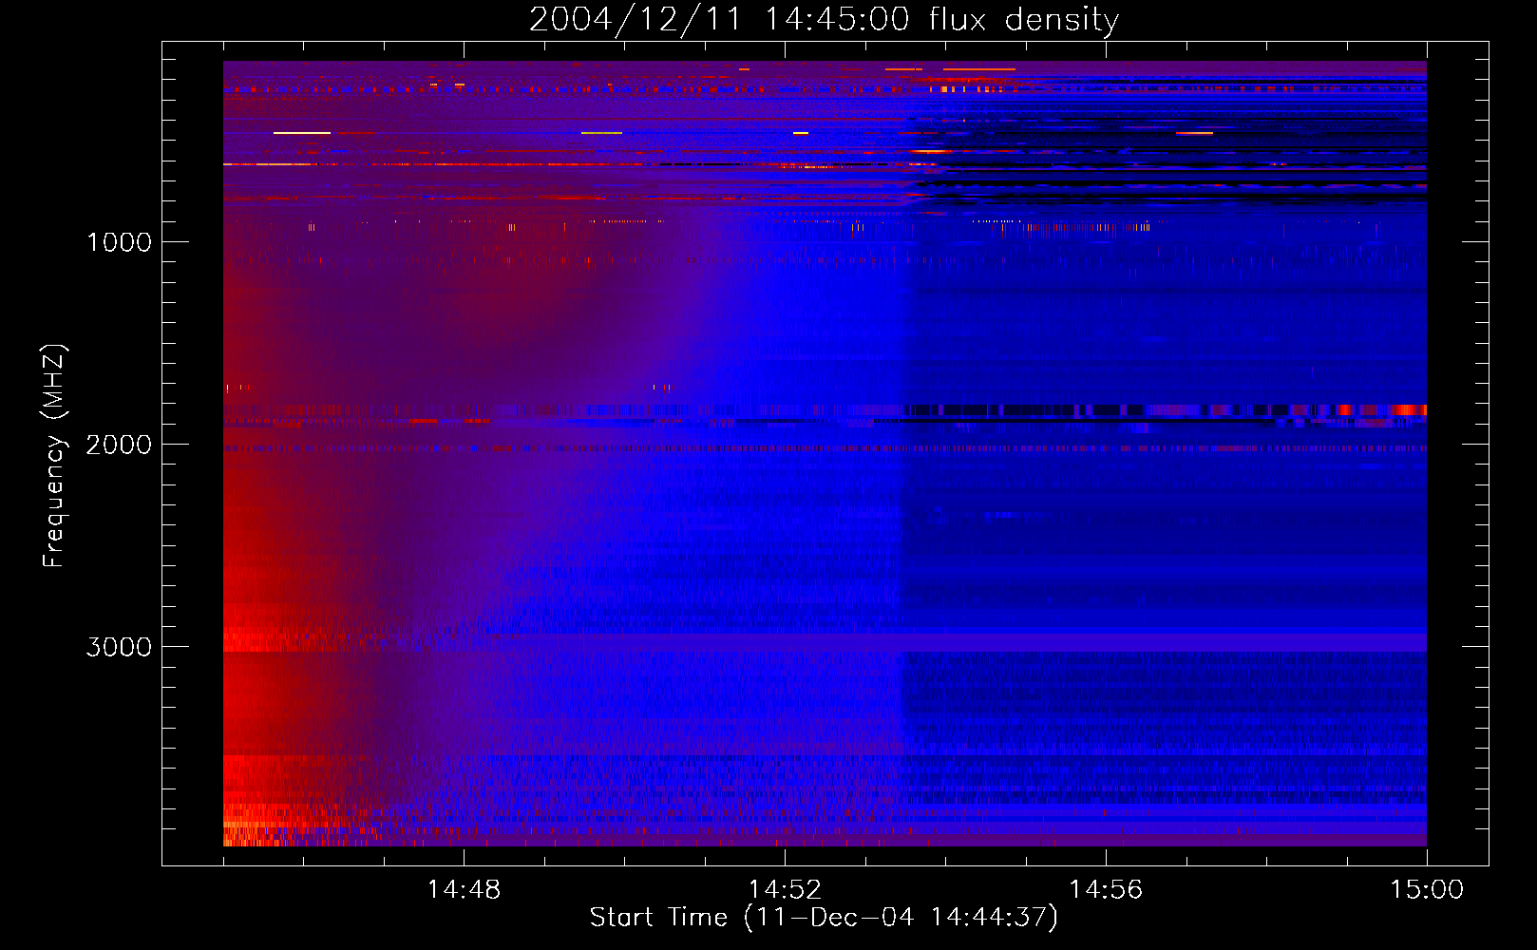Click the 2000 frequency tick label

[x=119, y=445]
